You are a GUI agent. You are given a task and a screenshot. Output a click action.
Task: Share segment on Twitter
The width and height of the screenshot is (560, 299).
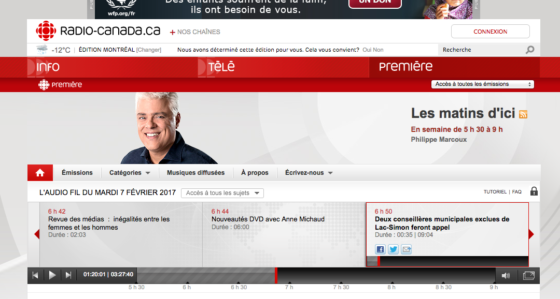coord(393,249)
